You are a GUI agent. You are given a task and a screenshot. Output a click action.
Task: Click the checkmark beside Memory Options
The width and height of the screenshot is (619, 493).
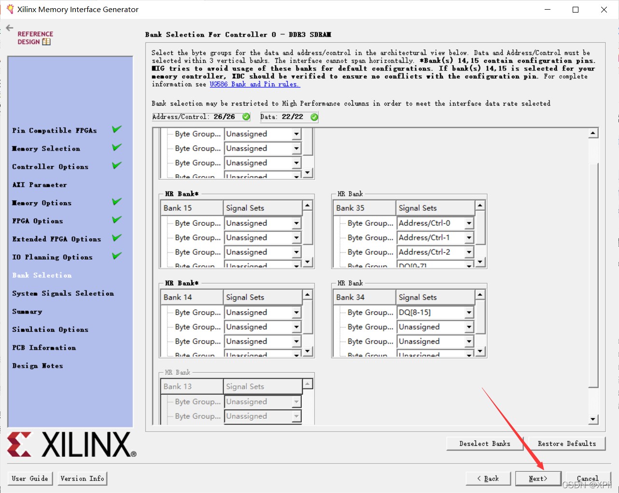[x=117, y=202]
